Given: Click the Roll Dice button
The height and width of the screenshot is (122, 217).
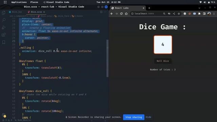Looking at the screenshot, I should click(163, 61).
